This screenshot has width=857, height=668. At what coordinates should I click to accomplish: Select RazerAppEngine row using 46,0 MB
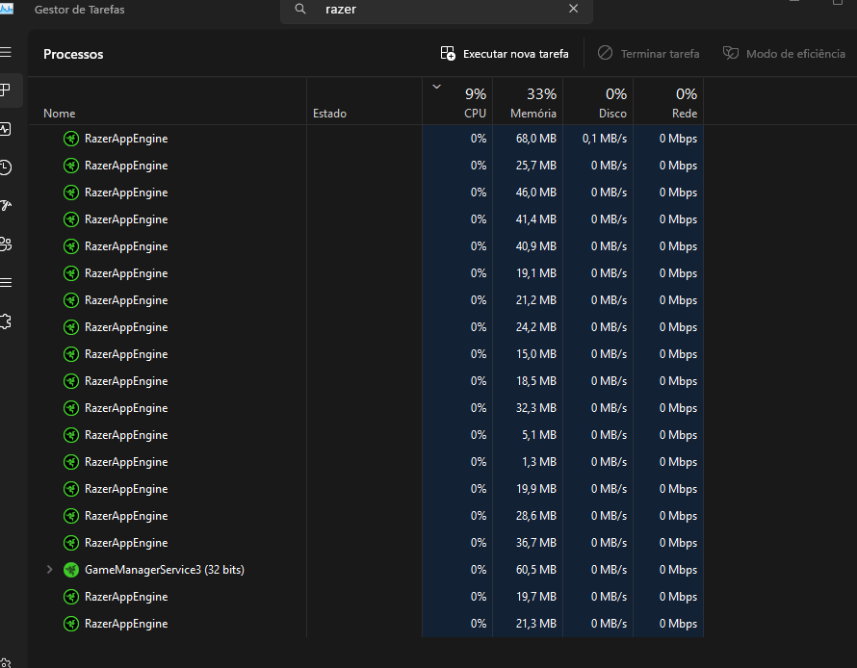365,193
